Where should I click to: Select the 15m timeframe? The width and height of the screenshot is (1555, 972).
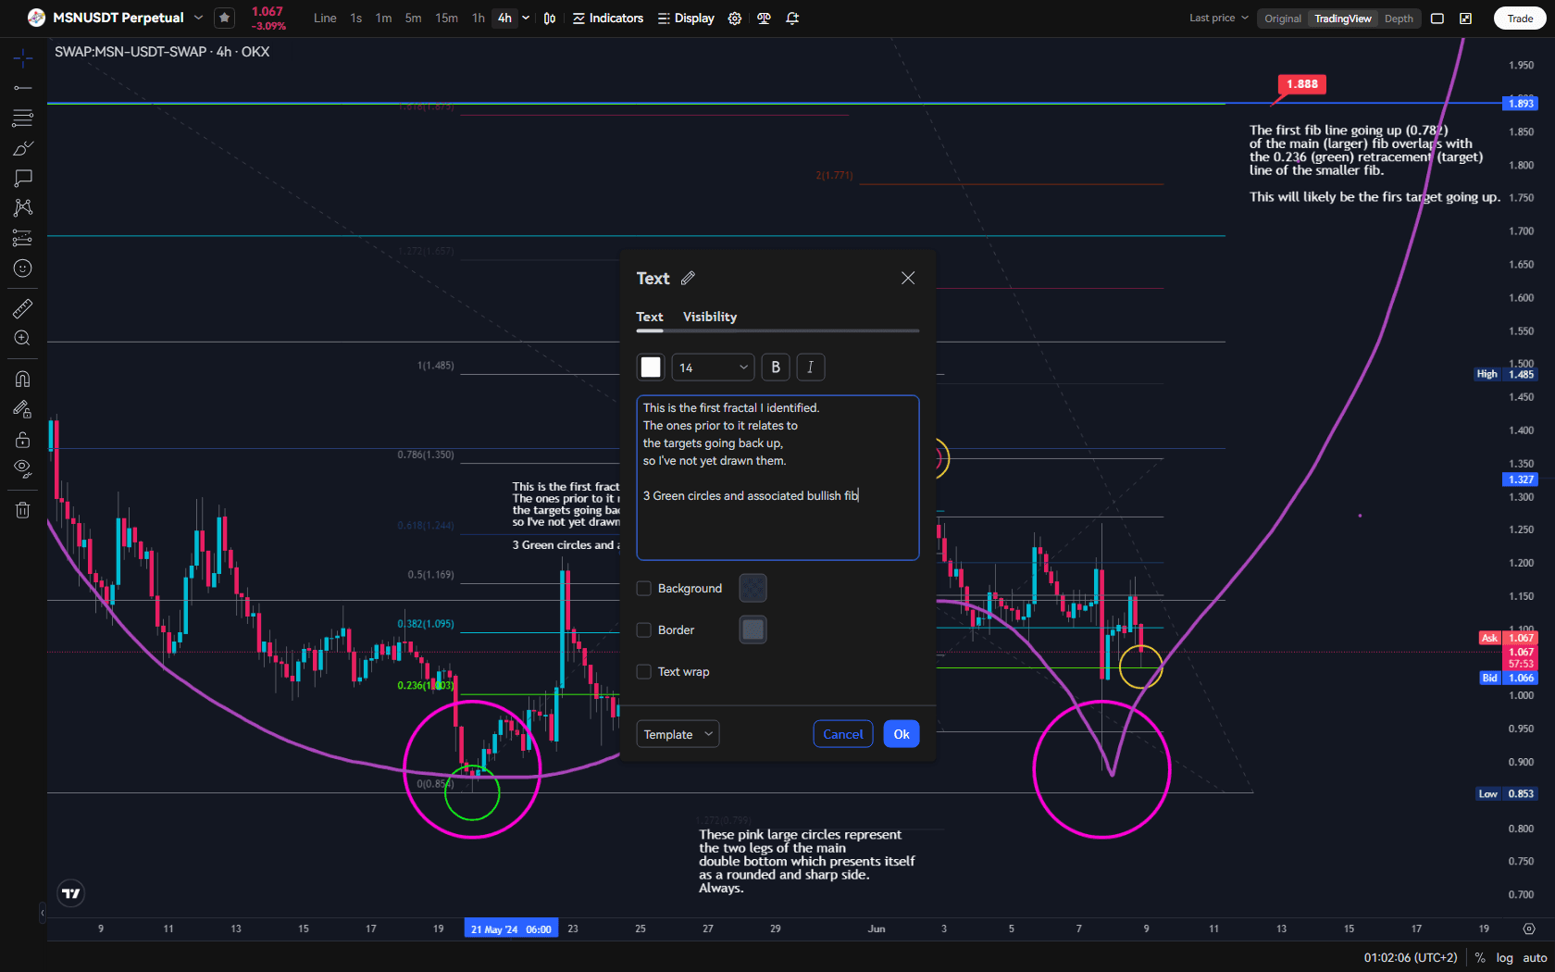(x=446, y=19)
